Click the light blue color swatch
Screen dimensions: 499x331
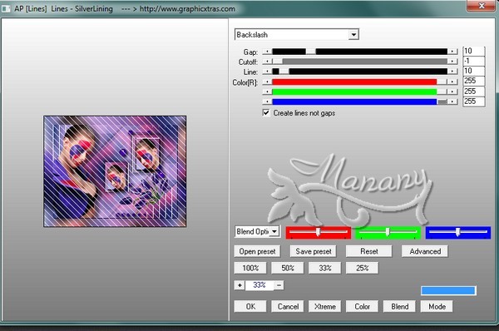448,290
